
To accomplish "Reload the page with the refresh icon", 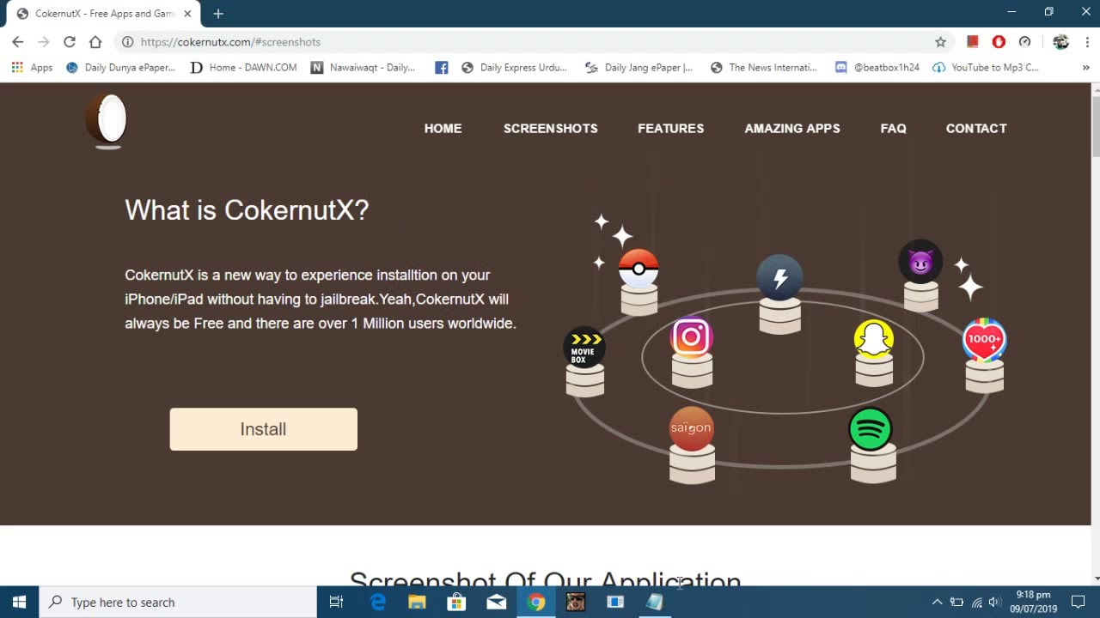I will (x=70, y=41).
